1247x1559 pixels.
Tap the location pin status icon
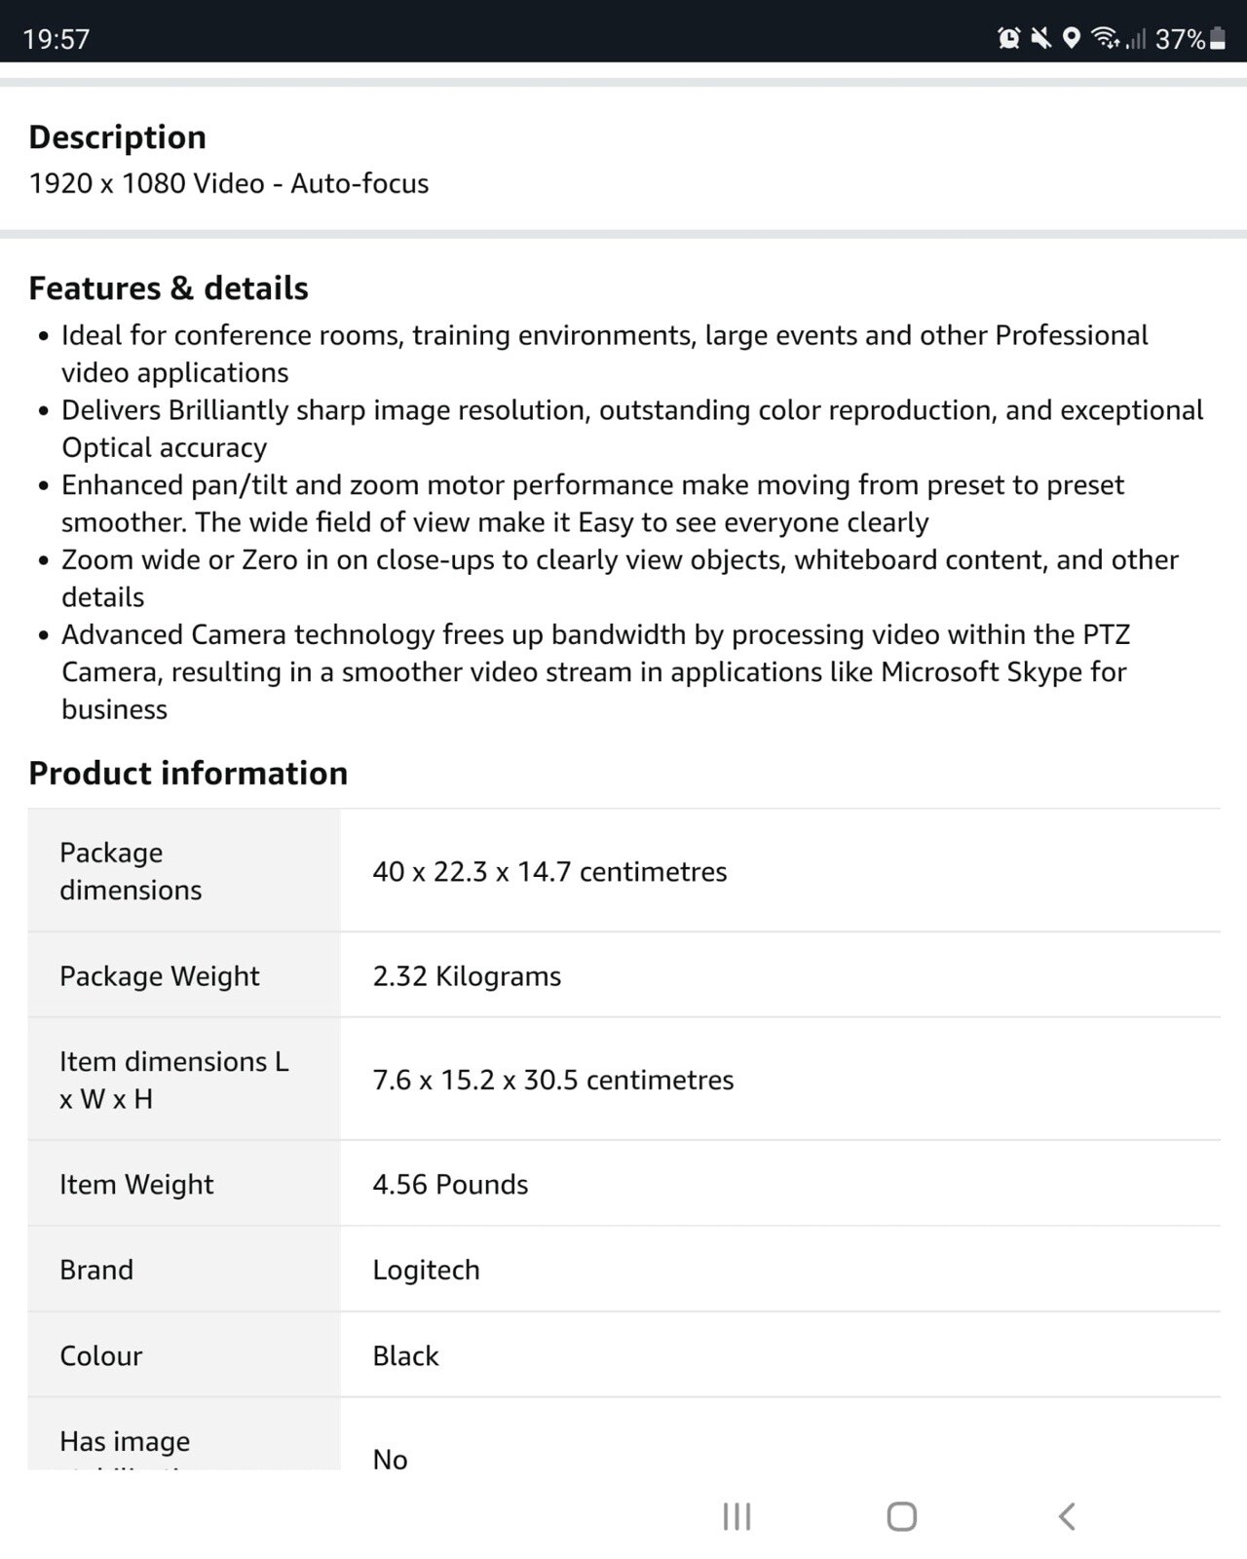click(x=1072, y=38)
